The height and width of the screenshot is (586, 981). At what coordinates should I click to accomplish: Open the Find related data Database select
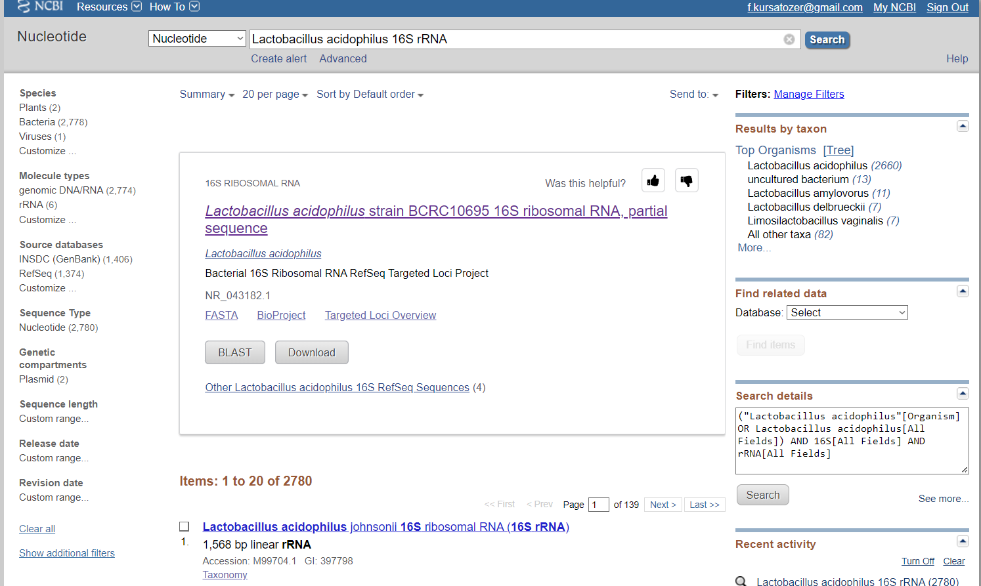[847, 313]
